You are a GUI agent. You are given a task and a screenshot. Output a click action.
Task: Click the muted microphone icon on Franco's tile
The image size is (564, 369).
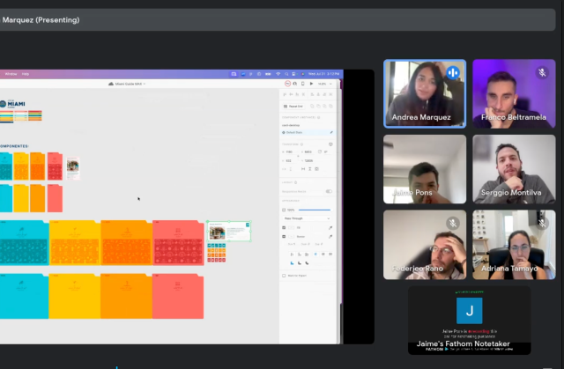click(542, 72)
